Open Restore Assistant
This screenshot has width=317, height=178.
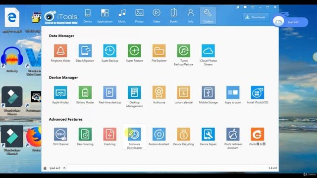[x=159, y=134]
